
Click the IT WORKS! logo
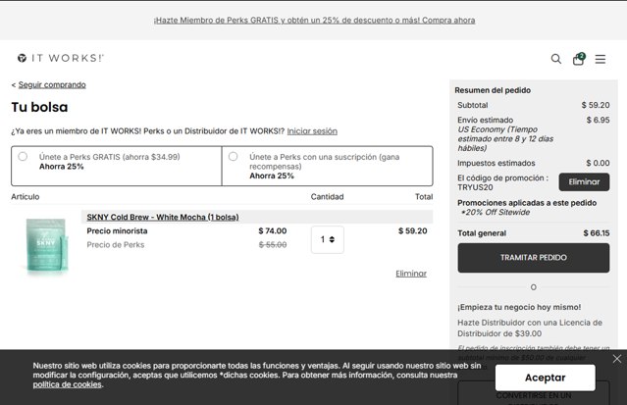point(61,58)
